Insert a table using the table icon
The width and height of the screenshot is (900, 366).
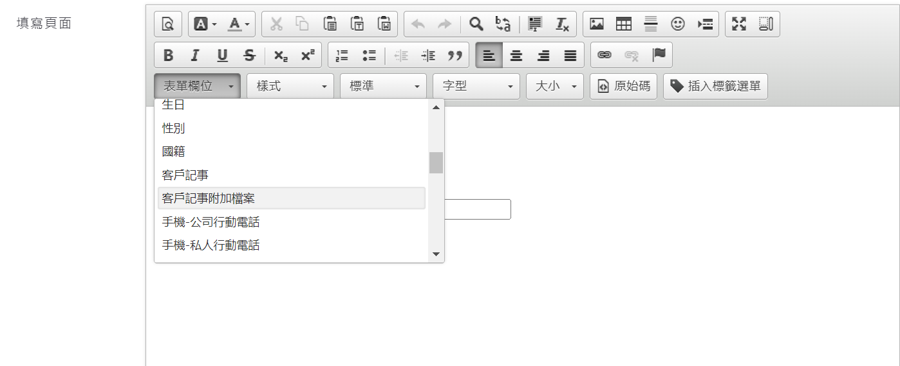click(x=623, y=24)
